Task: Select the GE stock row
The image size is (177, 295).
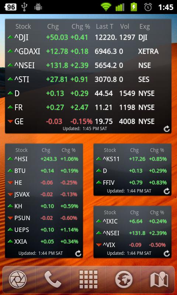Action: pyautogui.click(x=88, y=121)
